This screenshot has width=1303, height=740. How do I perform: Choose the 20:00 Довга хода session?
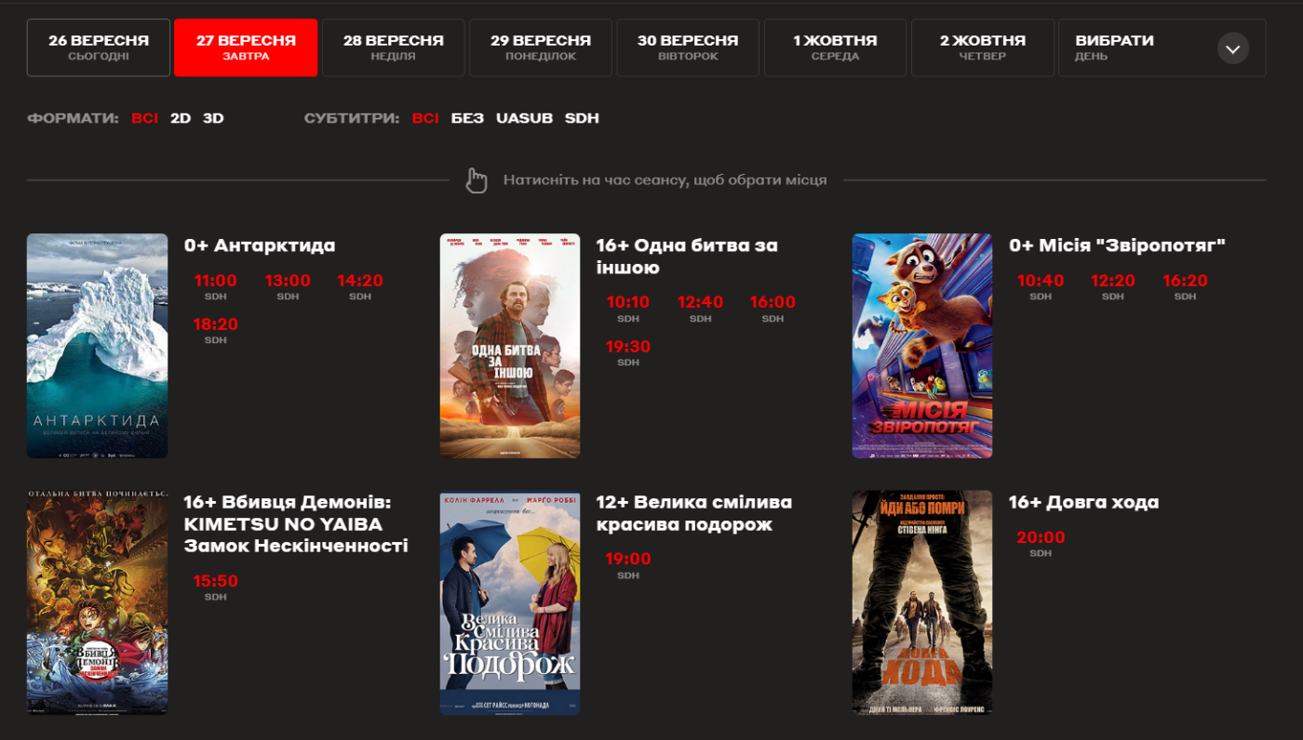1041,537
